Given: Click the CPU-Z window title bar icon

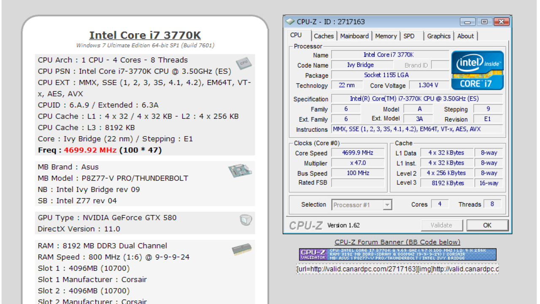Looking at the screenshot, I should click(290, 21).
